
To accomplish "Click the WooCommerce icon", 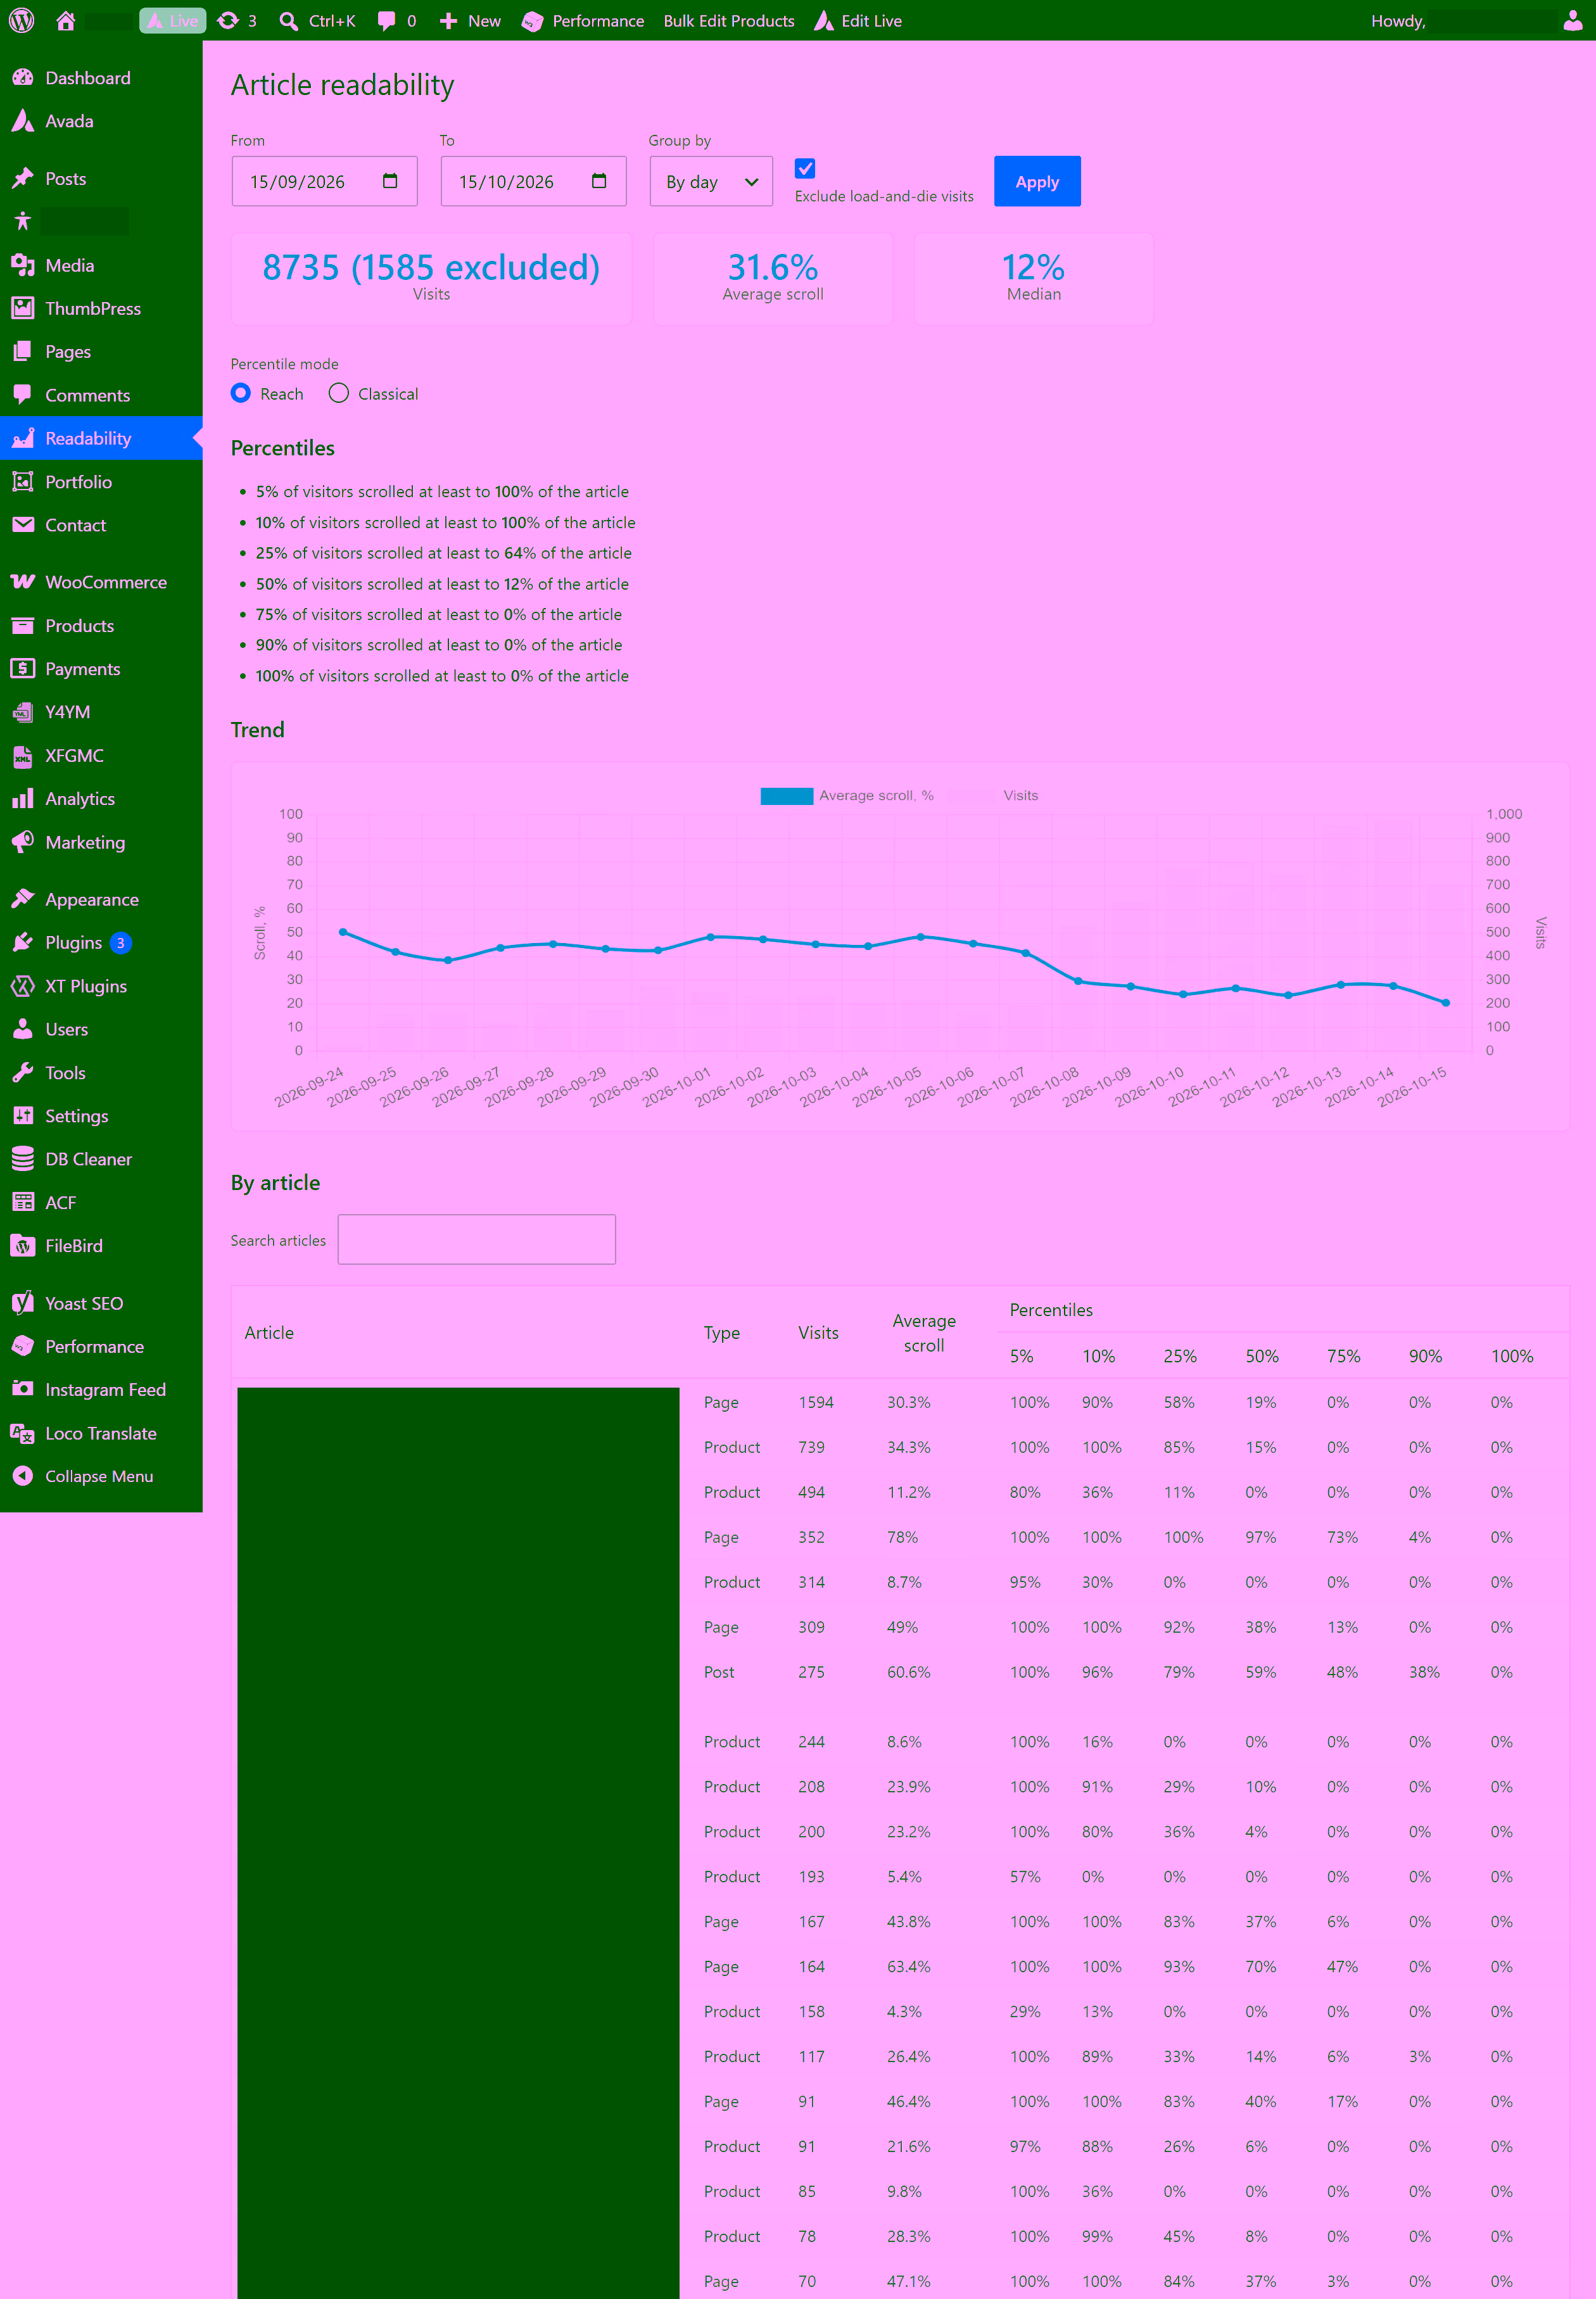I will click(x=23, y=582).
